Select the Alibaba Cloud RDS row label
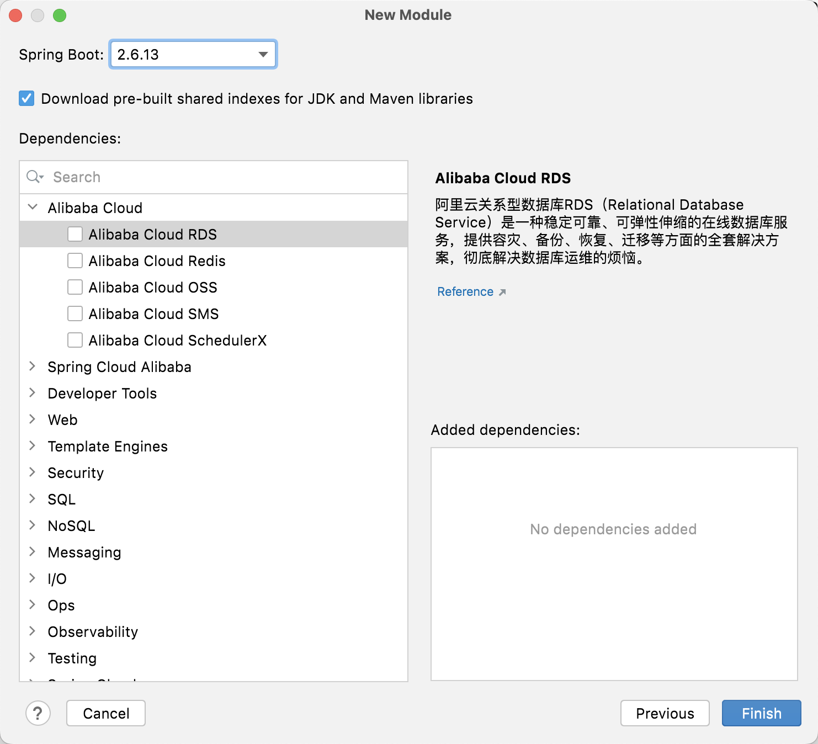 tap(153, 235)
